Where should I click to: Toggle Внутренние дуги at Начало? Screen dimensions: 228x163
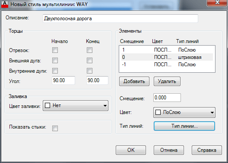click(x=55, y=71)
